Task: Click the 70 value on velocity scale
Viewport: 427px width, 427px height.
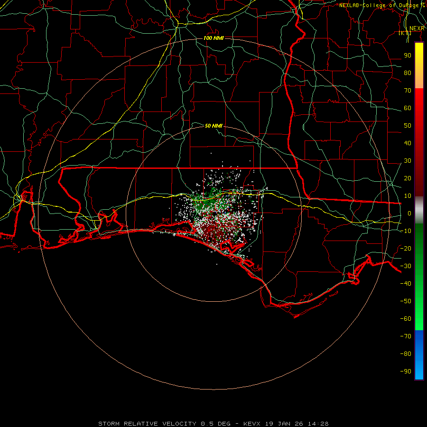Action: click(408, 91)
